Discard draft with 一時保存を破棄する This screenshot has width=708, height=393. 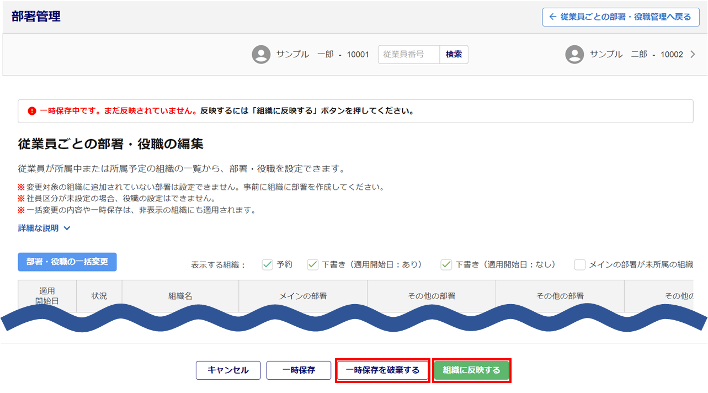tap(382, 370)
